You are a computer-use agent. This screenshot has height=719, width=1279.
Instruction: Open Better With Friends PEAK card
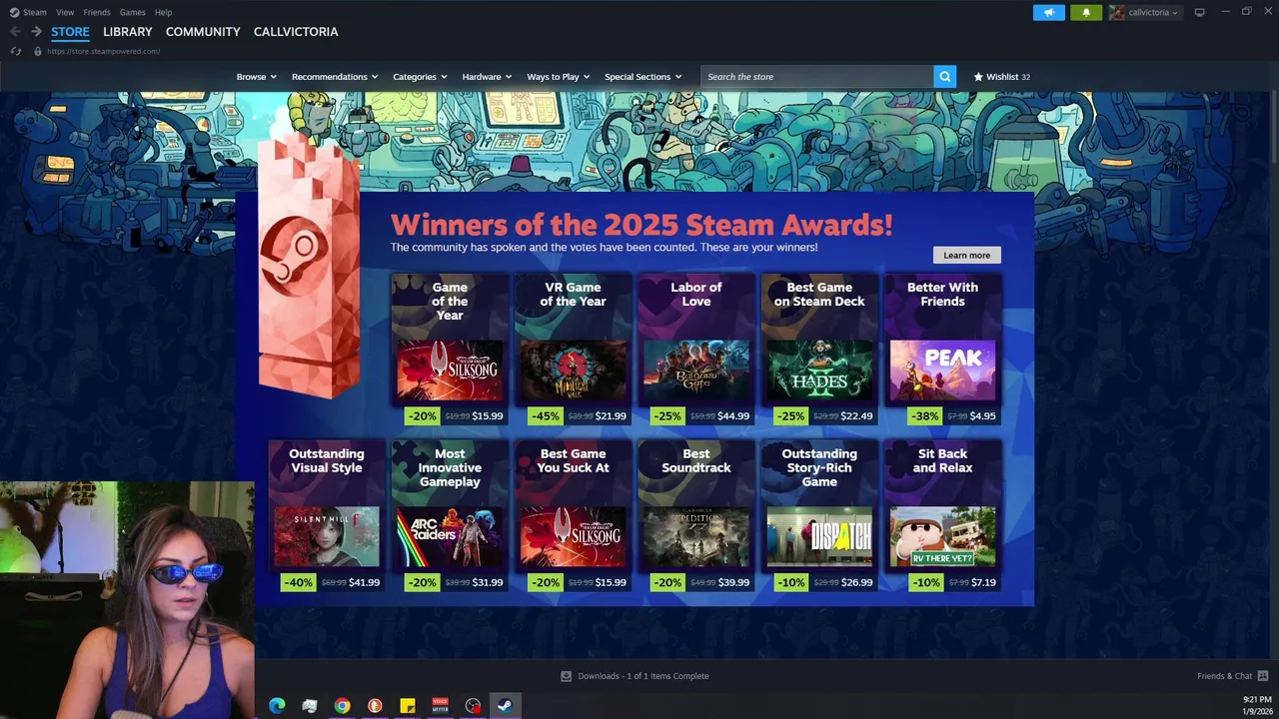pos(942,350)
